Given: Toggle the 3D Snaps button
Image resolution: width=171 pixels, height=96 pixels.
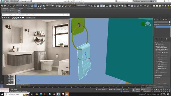Looking at the screenshot, I should [63, 6].
